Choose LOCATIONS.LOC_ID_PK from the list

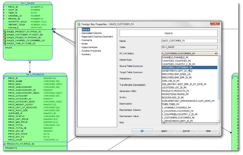[x=189, y=88]
